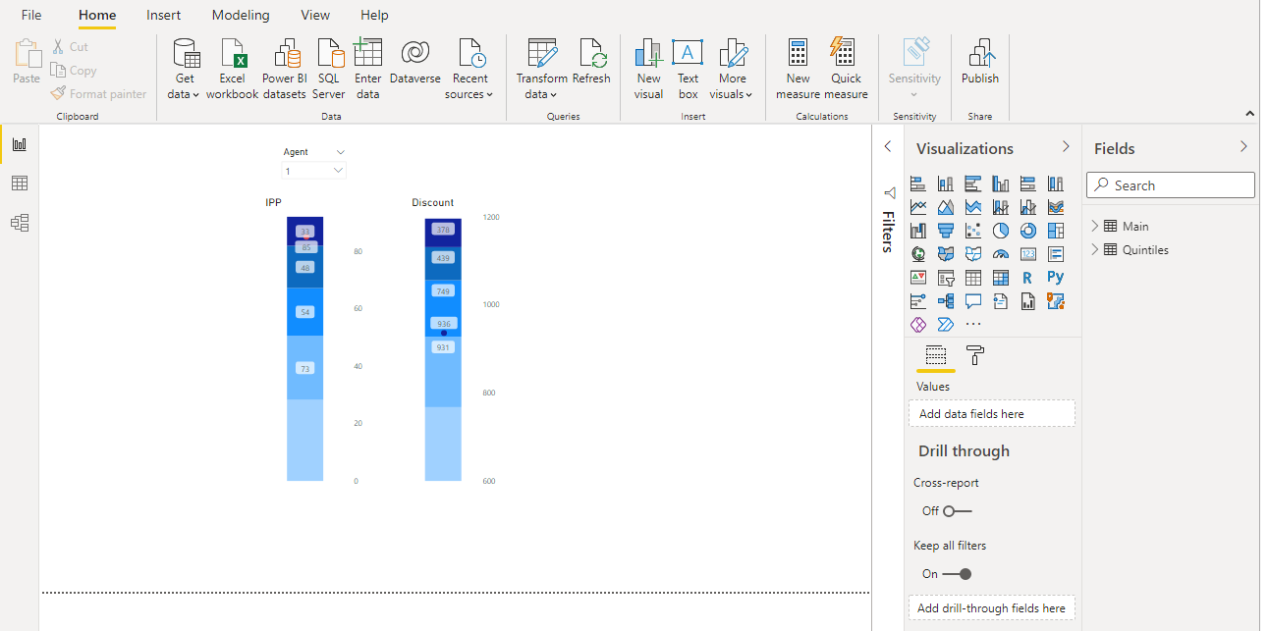
Task: Select the decomposition tree visual
Action: point(946,301)
